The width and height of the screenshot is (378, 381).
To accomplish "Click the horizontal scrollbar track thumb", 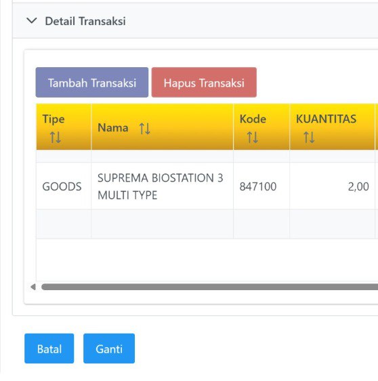I will coord(209,287).
